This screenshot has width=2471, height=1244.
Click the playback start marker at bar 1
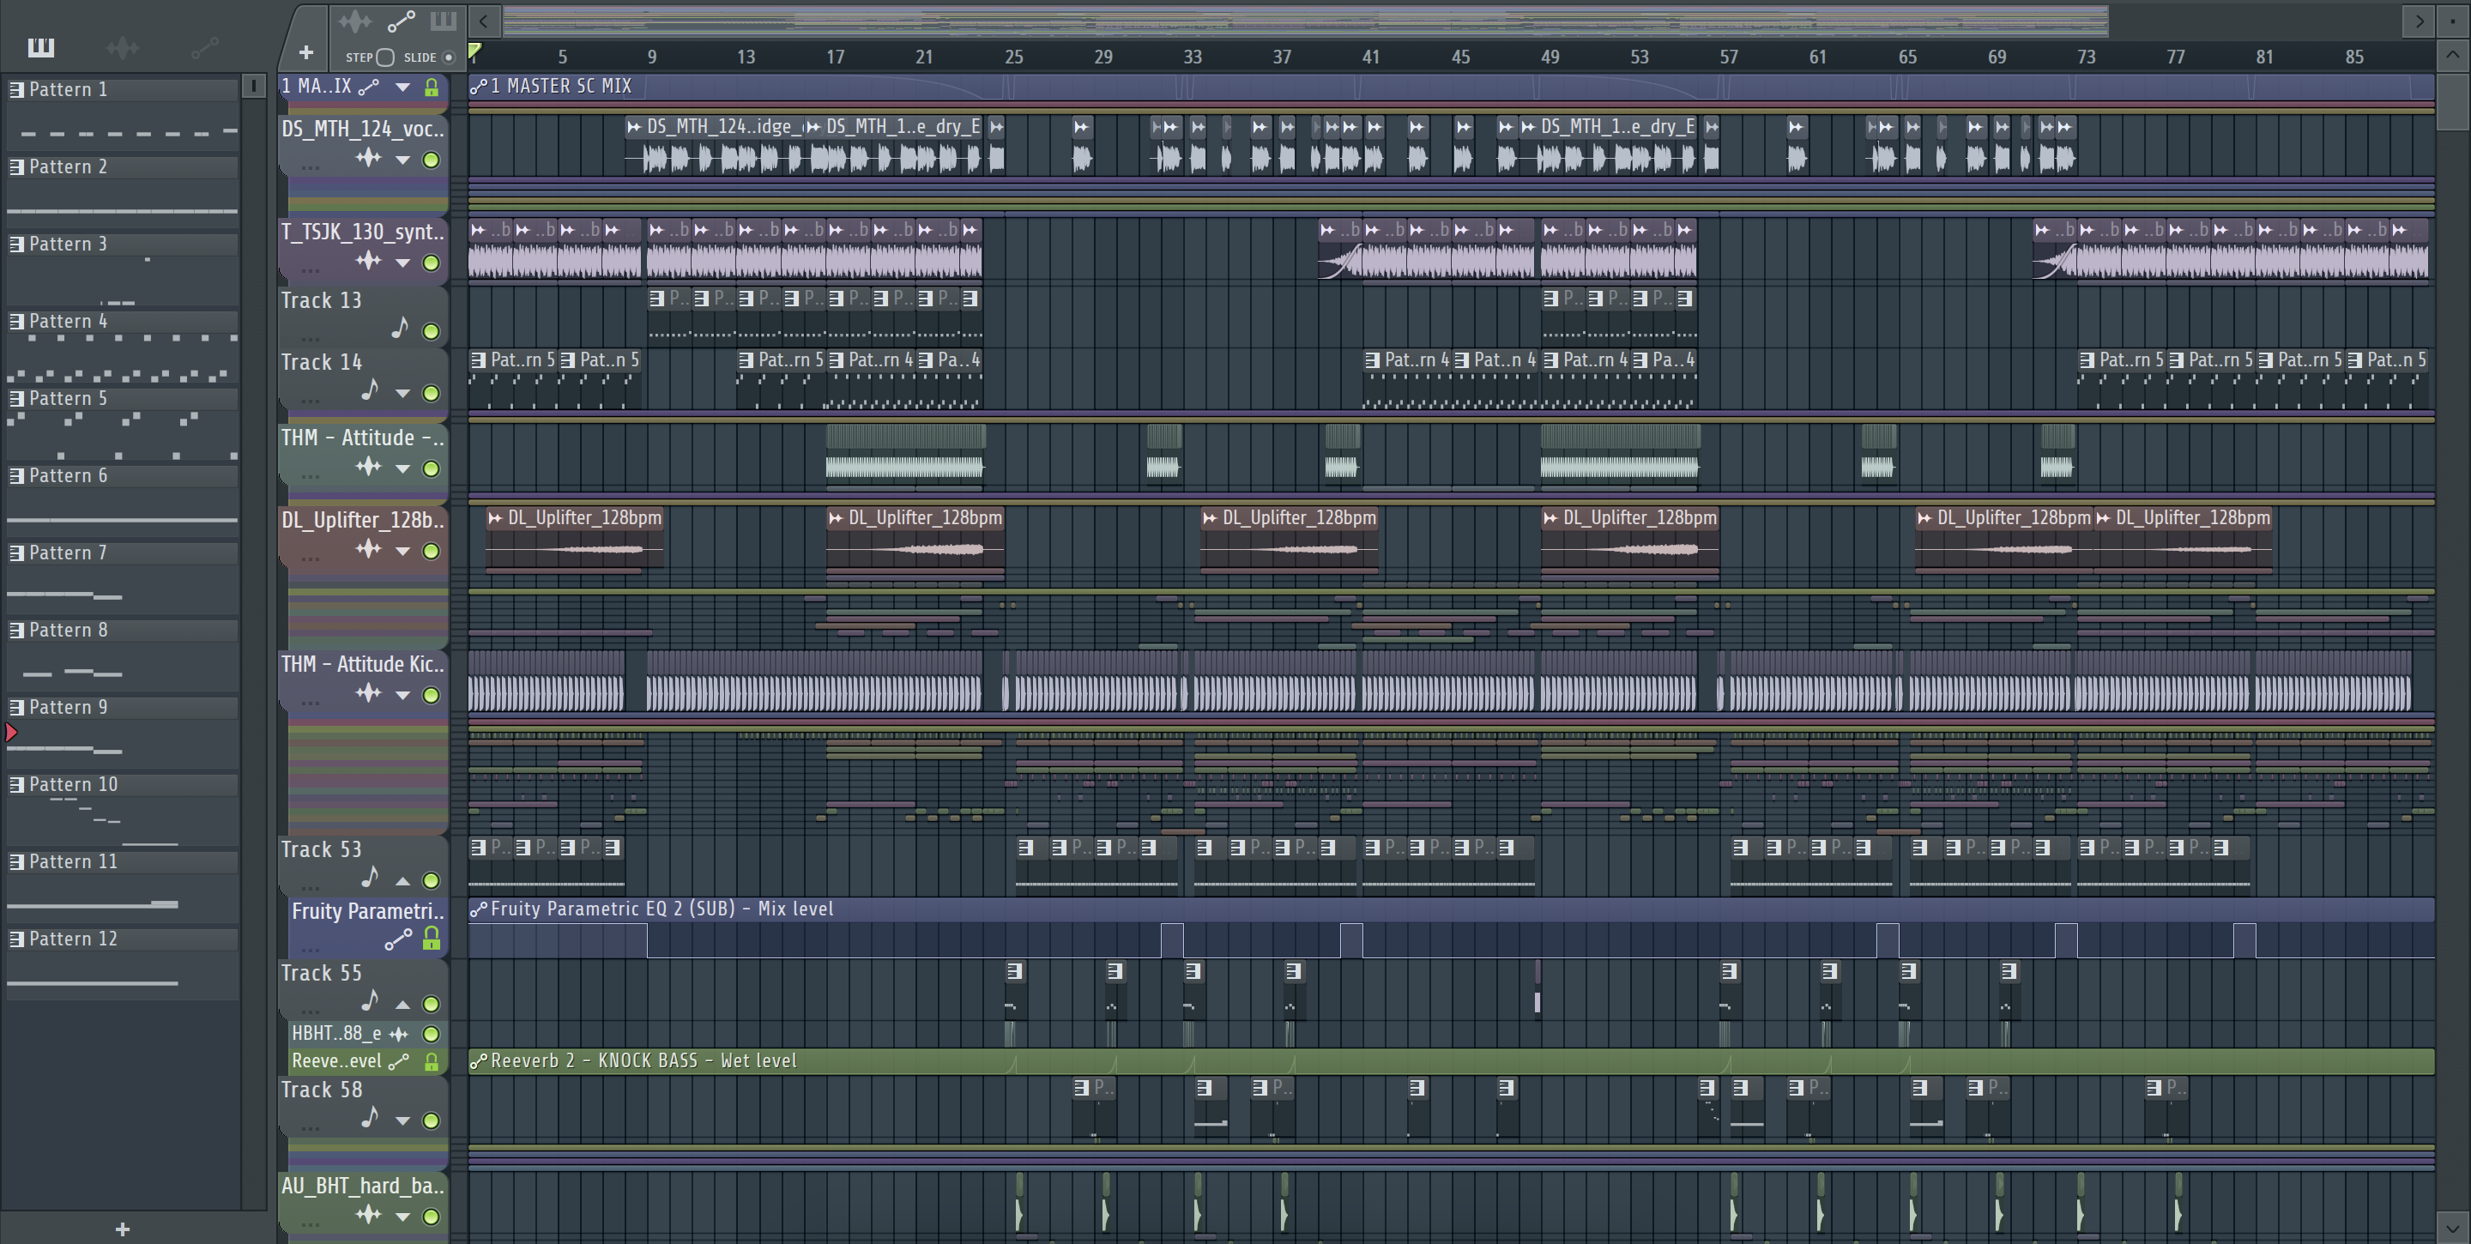coord(474,51)
